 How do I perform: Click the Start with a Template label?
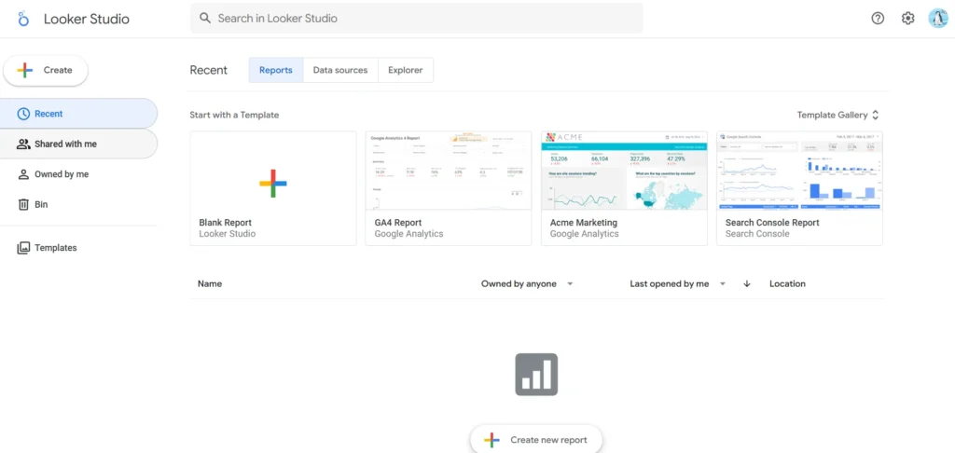click(x=234, y=115)
